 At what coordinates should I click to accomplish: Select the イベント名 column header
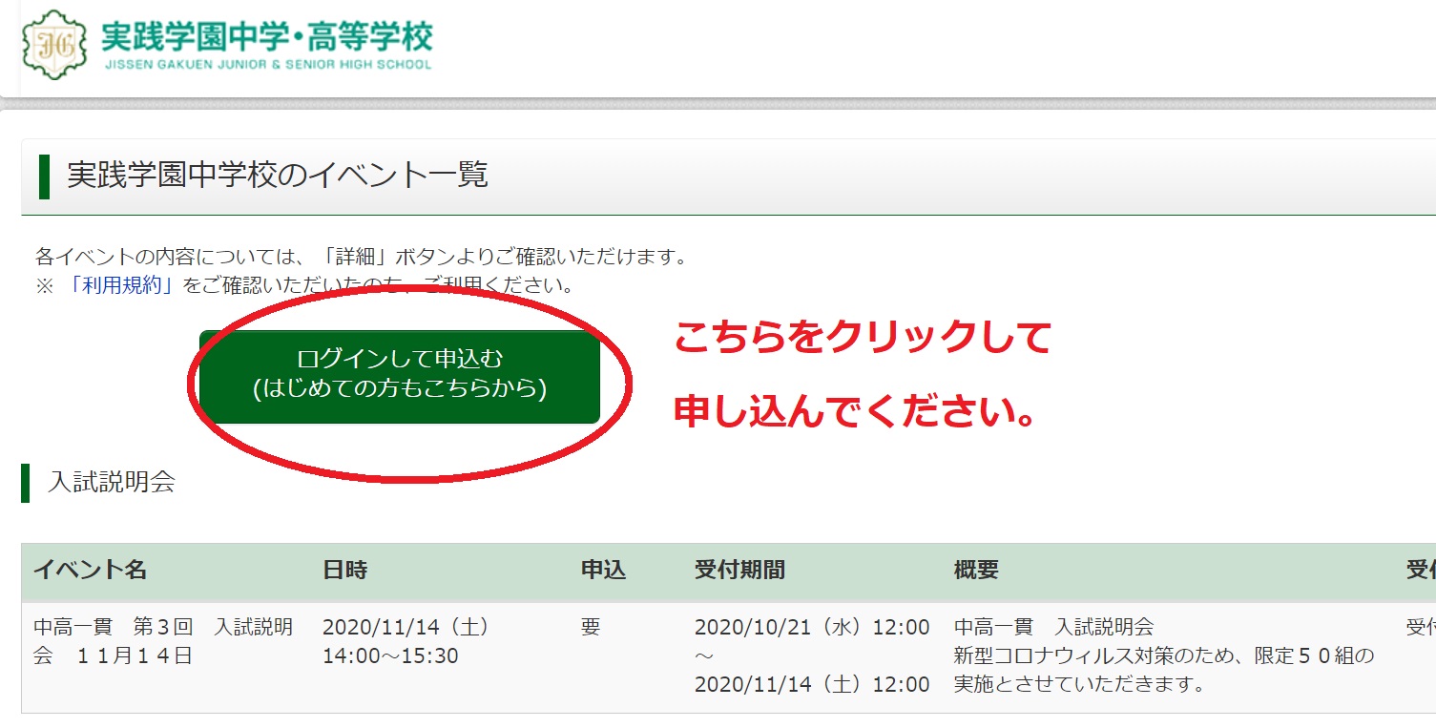click(x=90, y=571)
